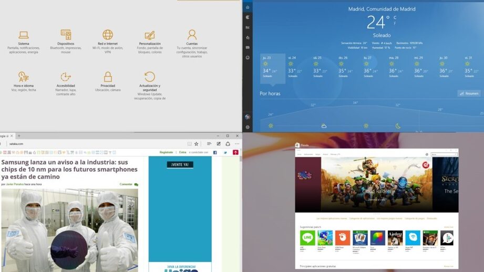The width and height of the screenshot is (484, 272).
Task: Open colorful Fresh Paint app tile
Action: tap(377, 238)
